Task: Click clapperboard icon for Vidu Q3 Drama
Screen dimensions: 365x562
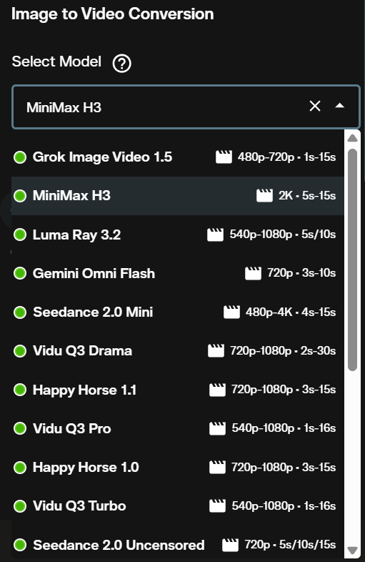Action: click(216, 350)
